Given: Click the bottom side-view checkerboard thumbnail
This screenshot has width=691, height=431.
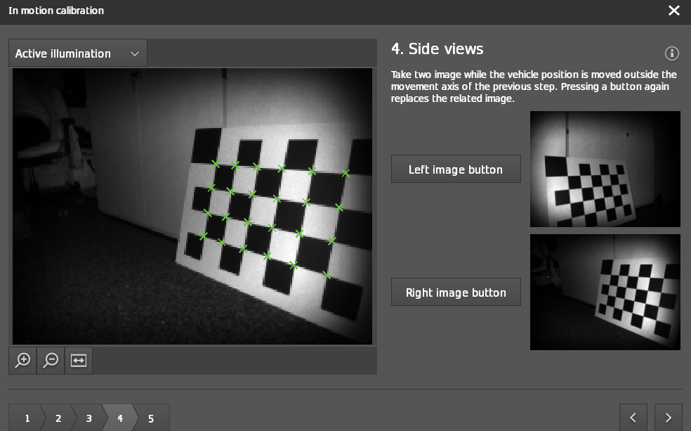Looking at the screenshot, I should 605,292.
